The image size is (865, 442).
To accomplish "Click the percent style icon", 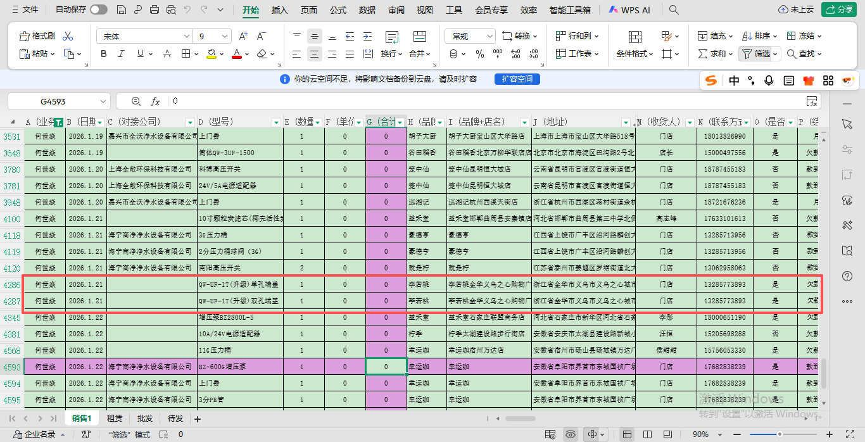I will (x=480, y=54).
